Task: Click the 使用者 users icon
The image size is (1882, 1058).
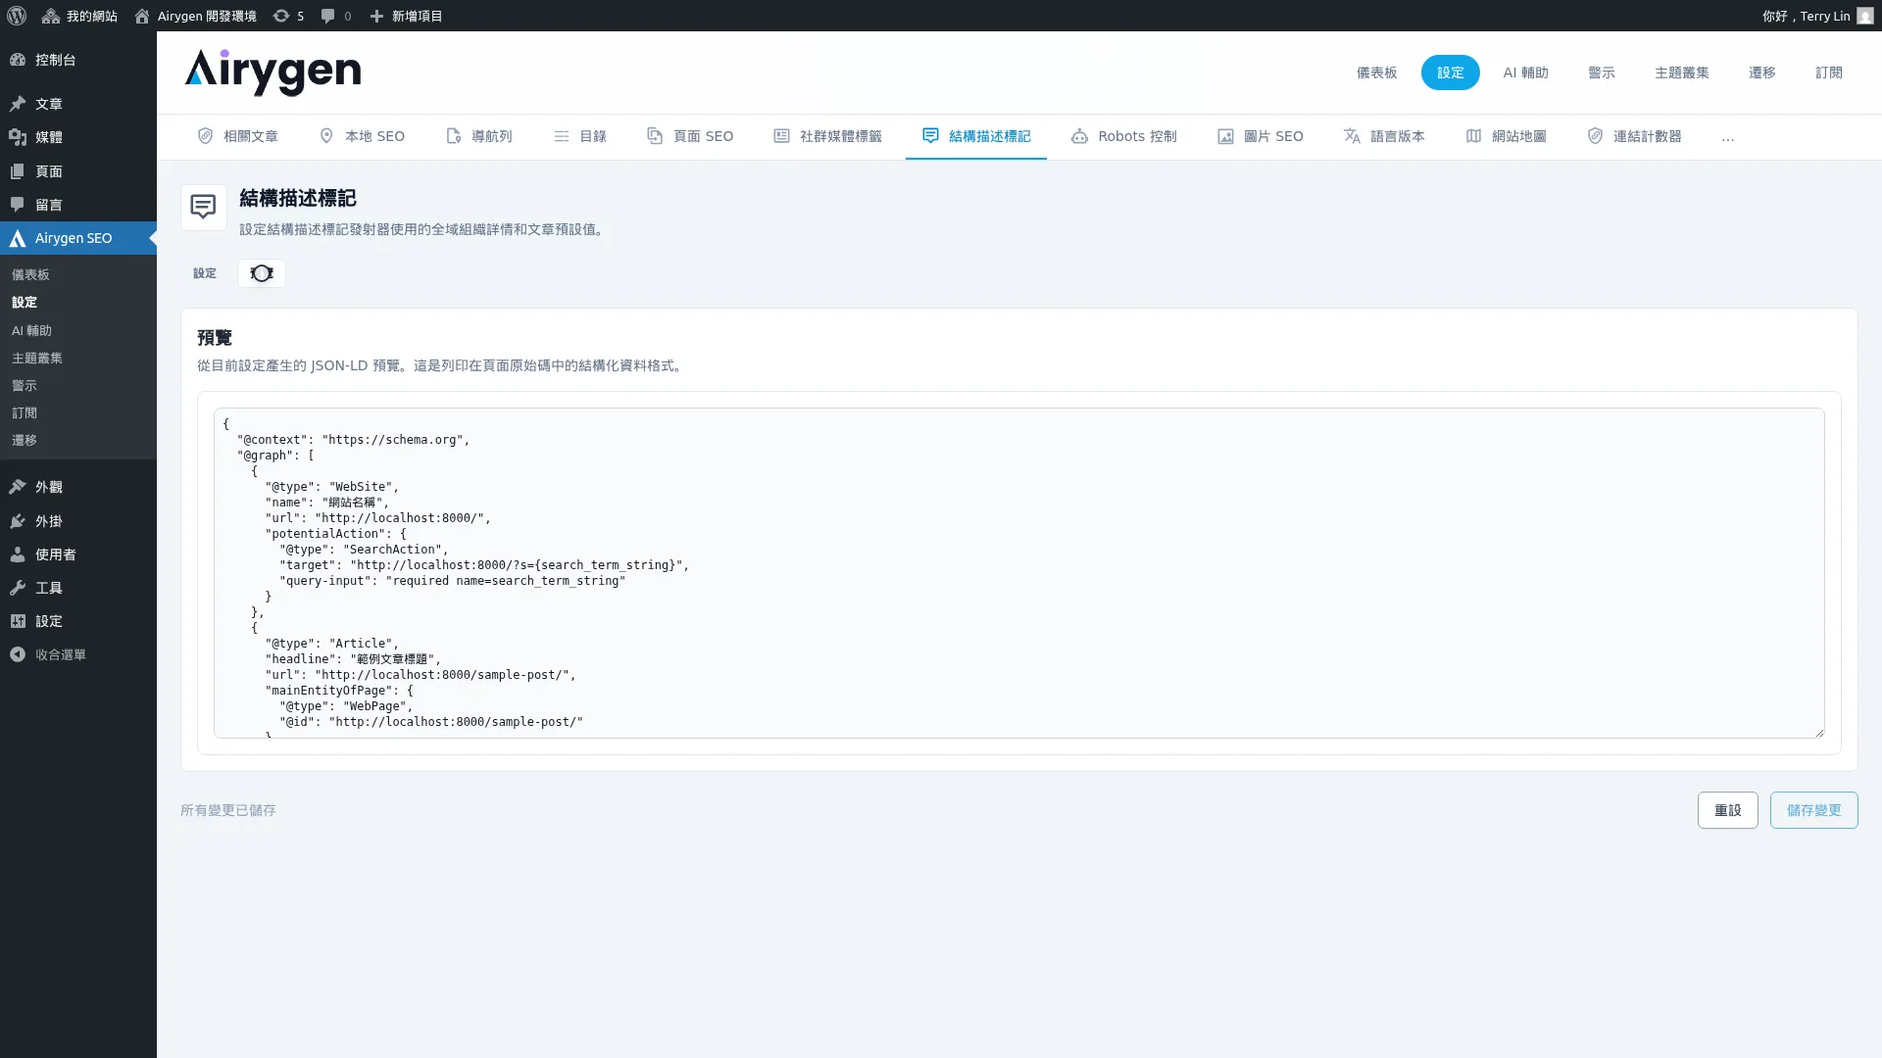Action: coord(18,554)
